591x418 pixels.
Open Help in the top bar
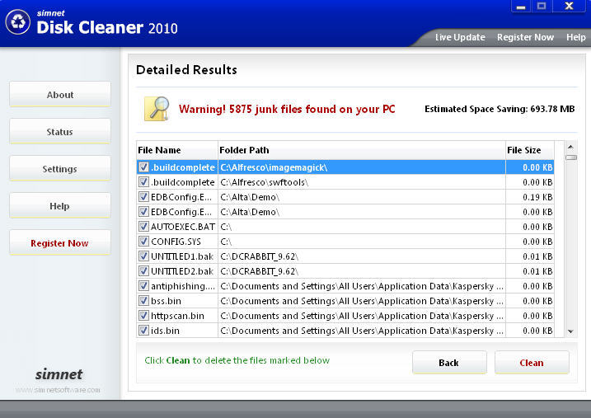575,37
